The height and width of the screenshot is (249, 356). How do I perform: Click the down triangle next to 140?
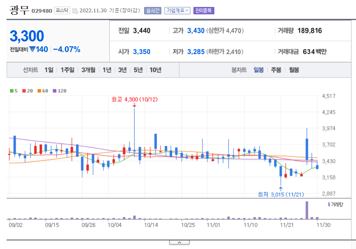[32, 49]
